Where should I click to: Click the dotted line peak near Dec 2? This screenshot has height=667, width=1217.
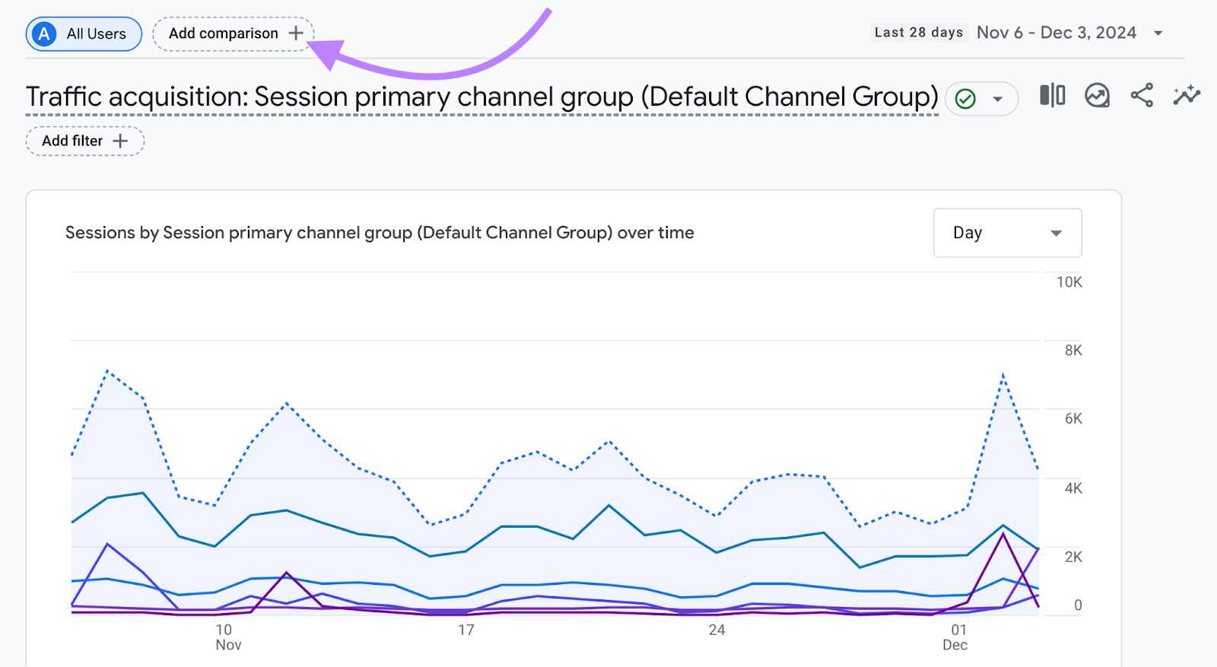[1003, 374]
